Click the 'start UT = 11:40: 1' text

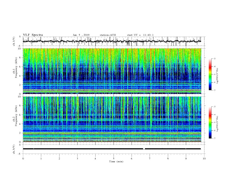140,35
